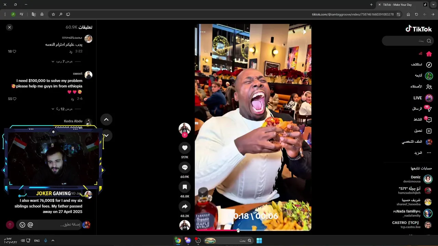Viewport: 438px width, 246px height.
Task: Open followed account hamzaabohijleh
Action: tap(415, 190)
